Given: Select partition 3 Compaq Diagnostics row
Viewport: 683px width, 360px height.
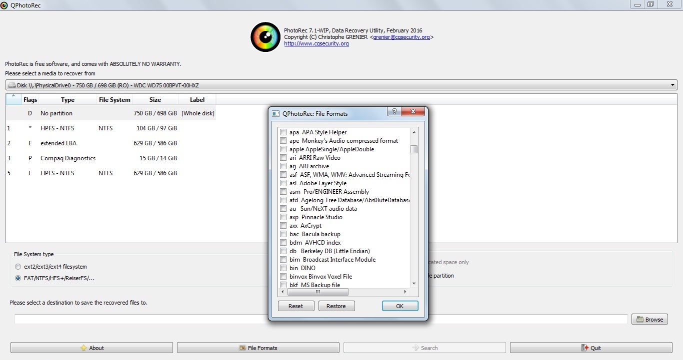Looking at the screenshot, I should [111, 158].
